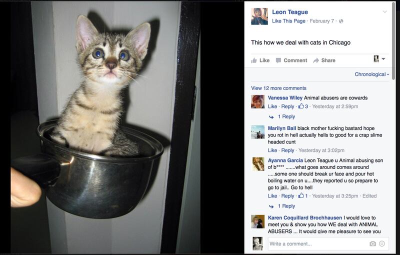400x255 pixels.
Task: Open the Chronological comment sort dropdown
Action: (x=372, y=74)
